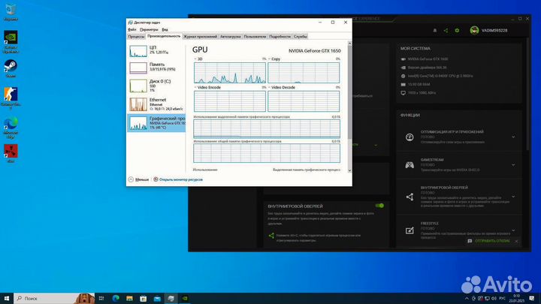Open the notifications bell in GeForce Experience

point(434,30)
